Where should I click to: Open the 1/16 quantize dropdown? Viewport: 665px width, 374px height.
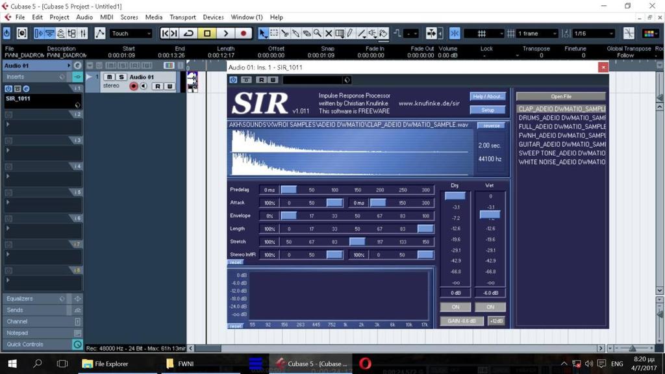[x=594, y=34]
